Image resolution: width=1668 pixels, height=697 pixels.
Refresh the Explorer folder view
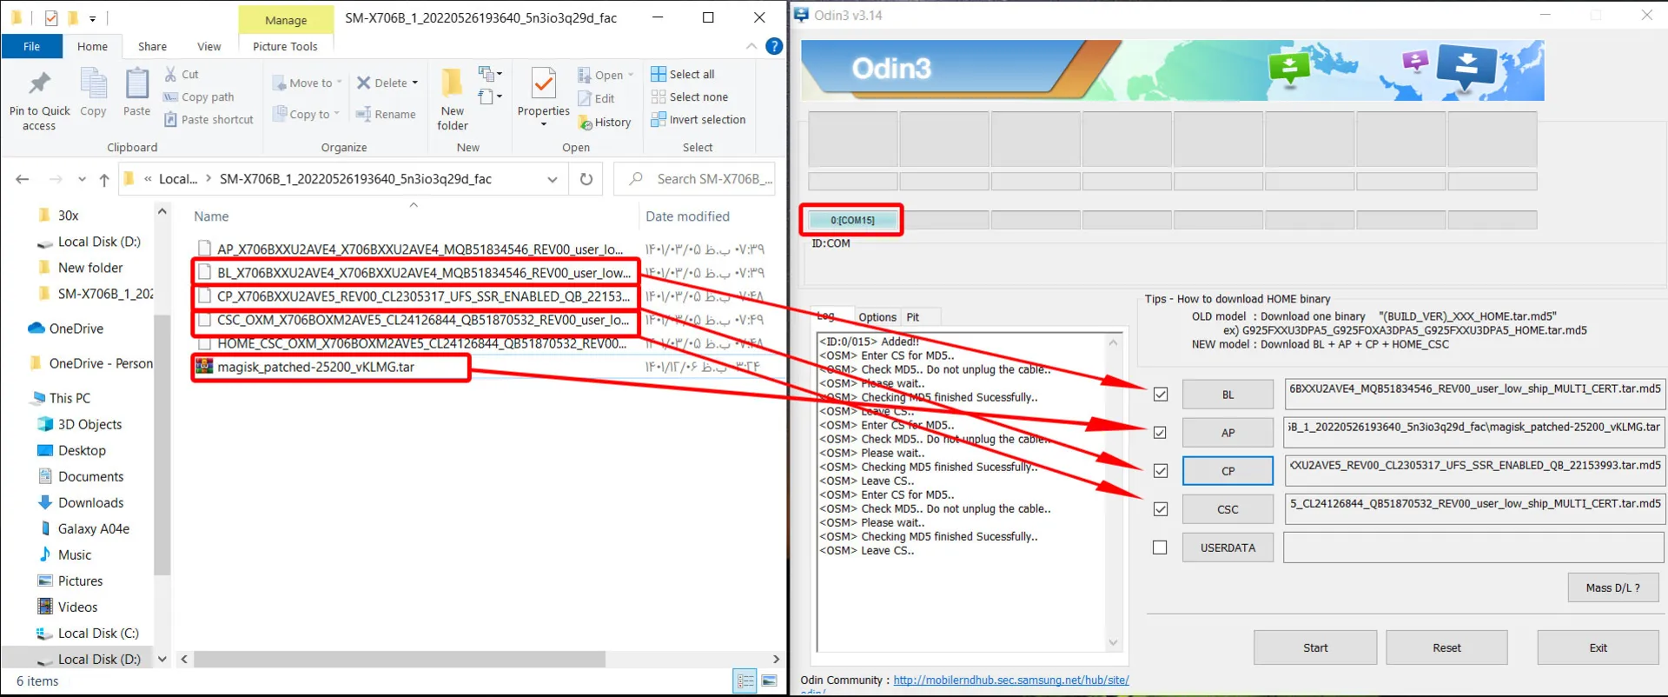click(x=586, y=179)
